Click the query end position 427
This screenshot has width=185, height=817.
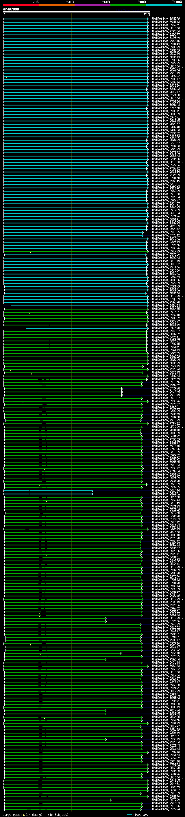pos(146,14)
